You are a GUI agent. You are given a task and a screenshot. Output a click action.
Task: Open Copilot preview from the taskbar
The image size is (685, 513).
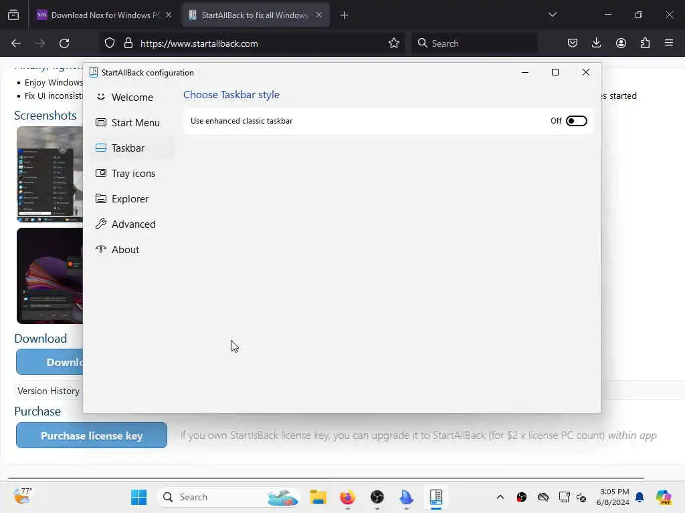tap(664, 497)
